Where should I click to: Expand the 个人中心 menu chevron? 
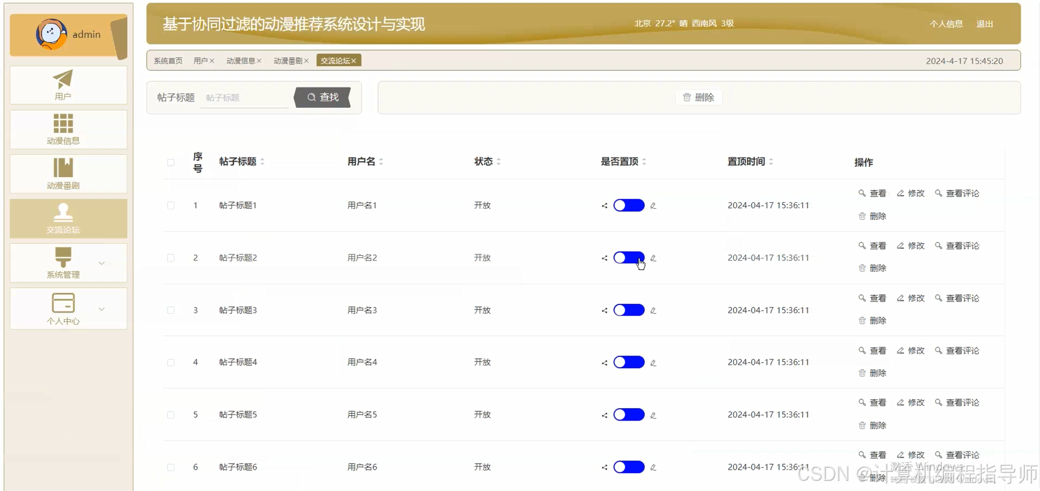pyautogui.click(x=102, y=309)
